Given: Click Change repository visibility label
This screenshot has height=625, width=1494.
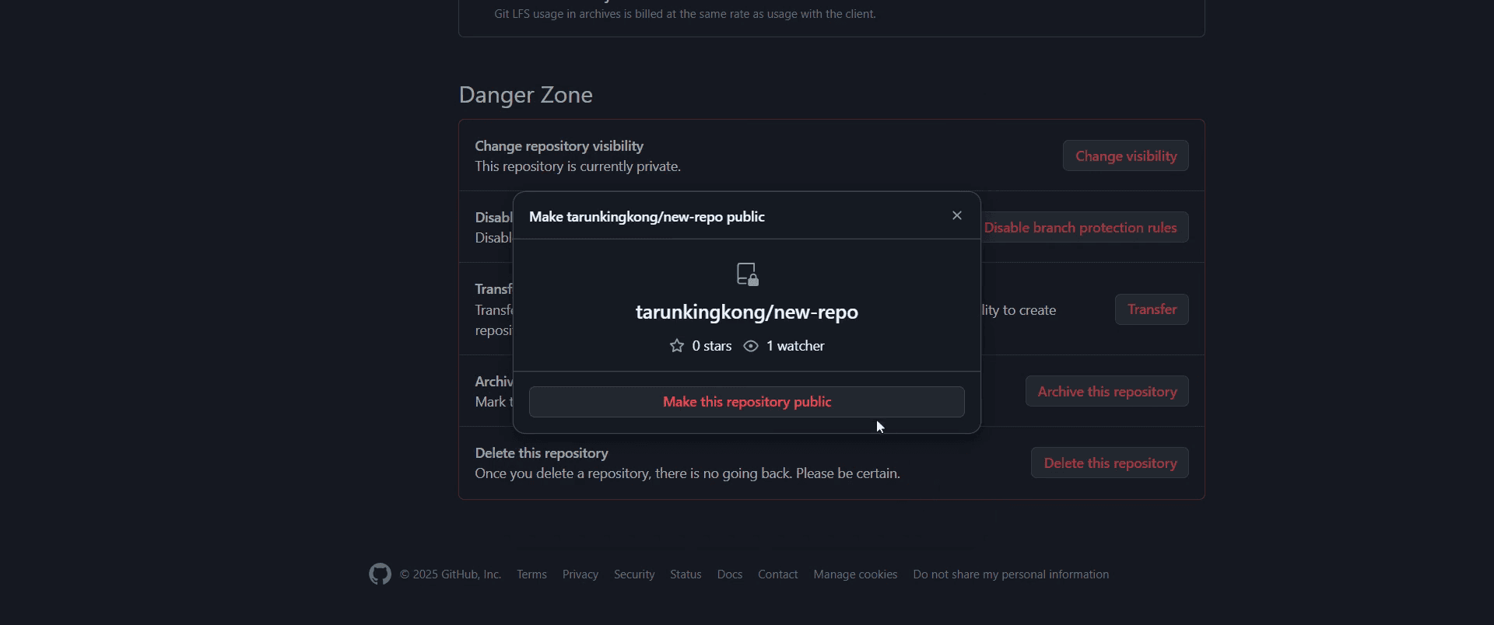Looking at the screenshot, I should [559, 146].
